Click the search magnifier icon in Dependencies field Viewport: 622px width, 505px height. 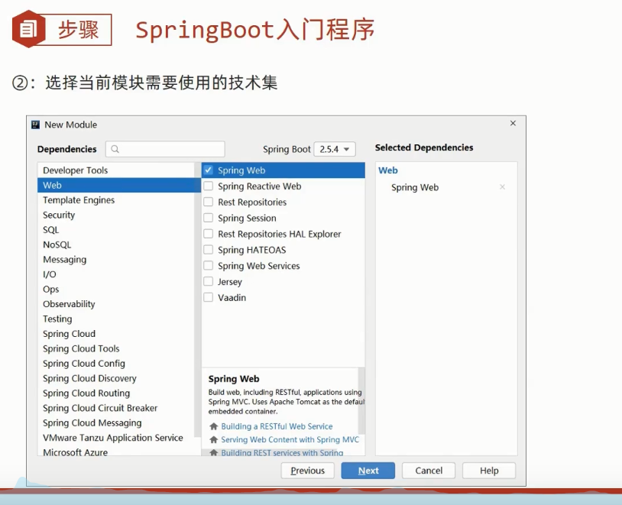coord(115,149)
